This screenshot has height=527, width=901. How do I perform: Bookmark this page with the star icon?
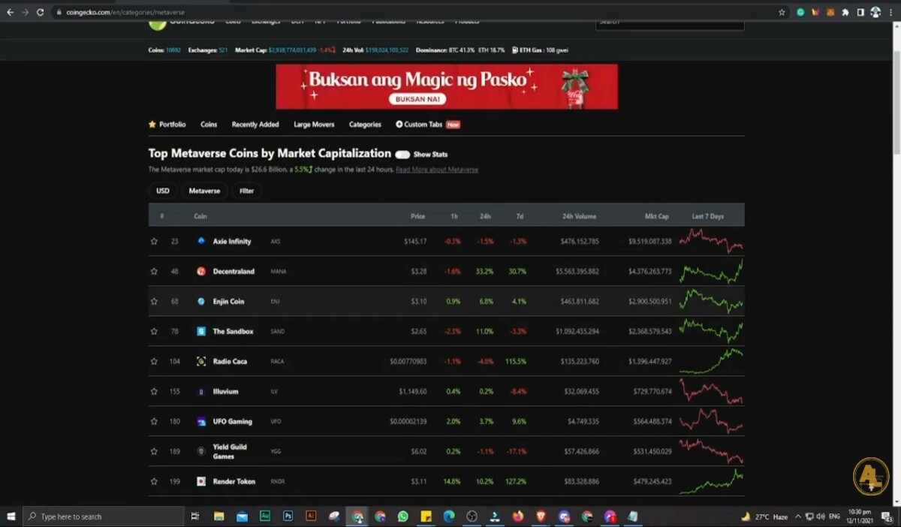coord(782,12)
